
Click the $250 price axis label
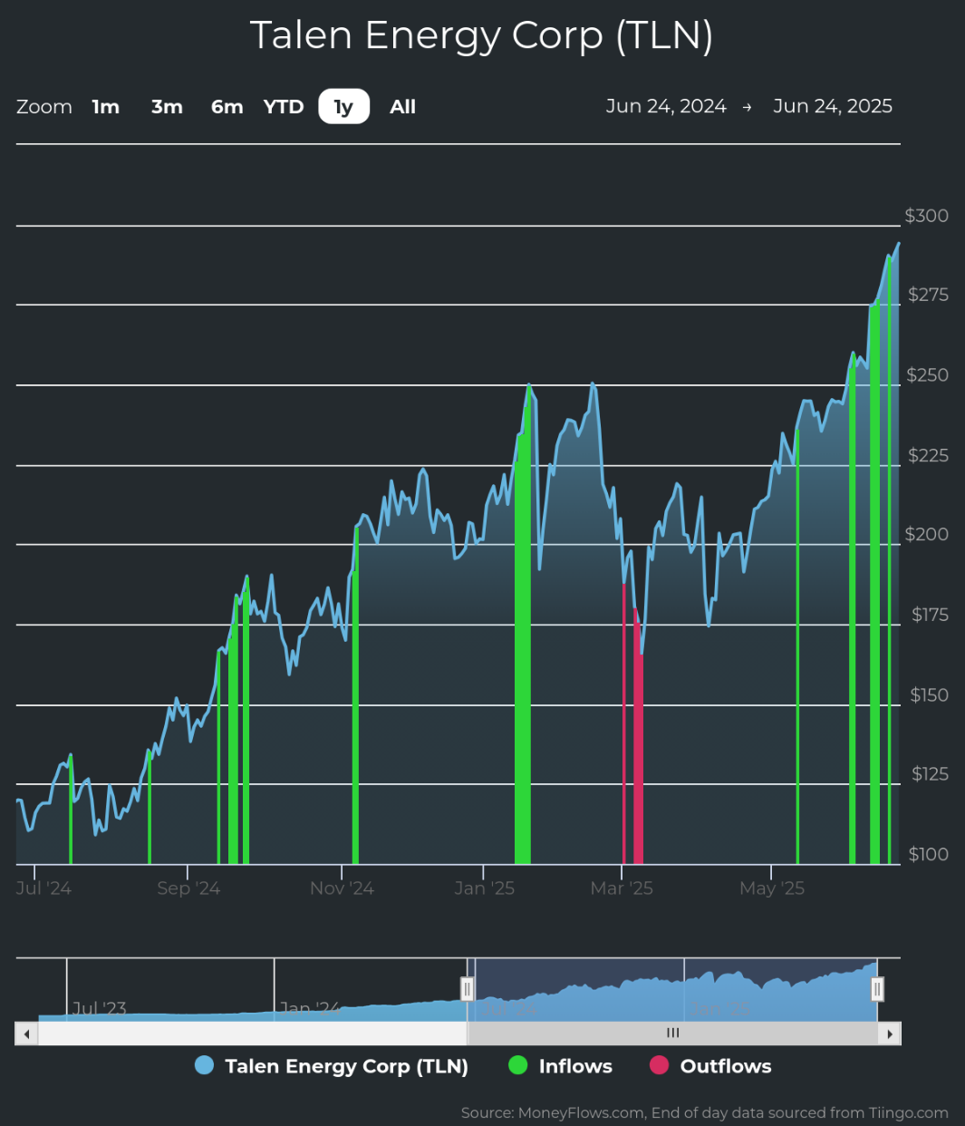tap(928, 375)
